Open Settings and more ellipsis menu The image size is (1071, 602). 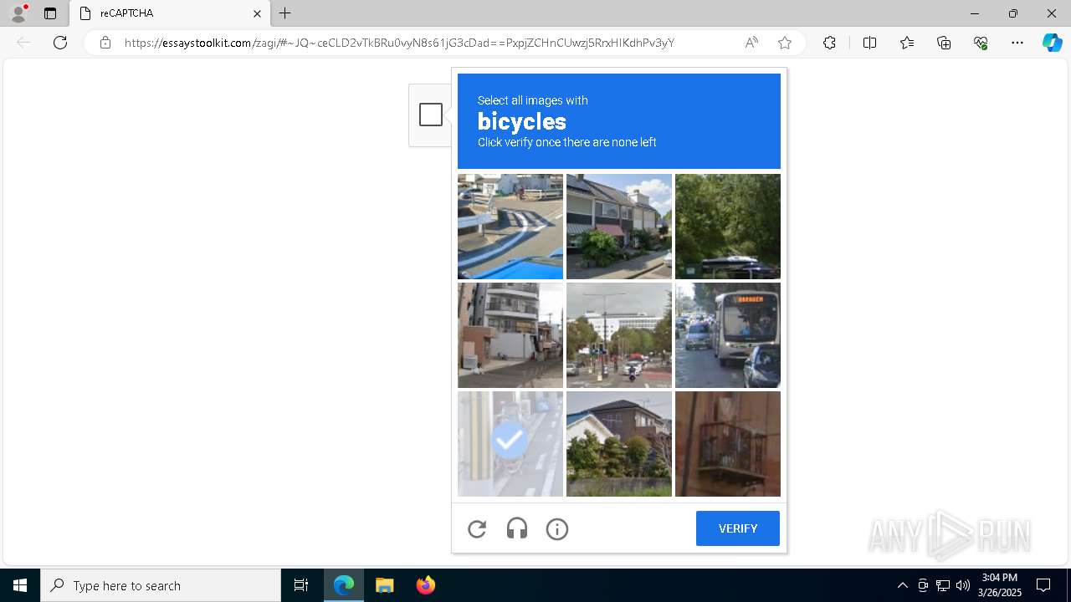tap(1017, 43)
